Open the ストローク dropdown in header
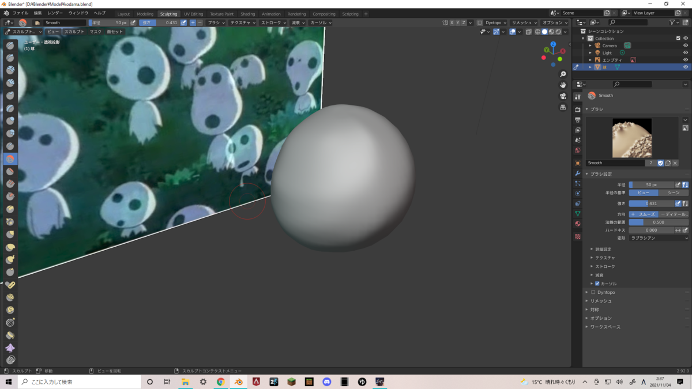The height and width of the screenshot is (389, 692). (273, 22)
